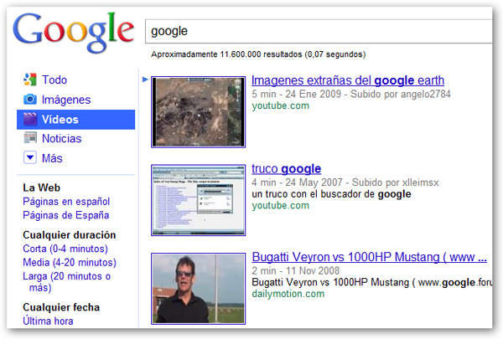Click youtube.com under Google Earth result
Image resolution: width=503 pixels, height=339 pixels.
[280, 105]
